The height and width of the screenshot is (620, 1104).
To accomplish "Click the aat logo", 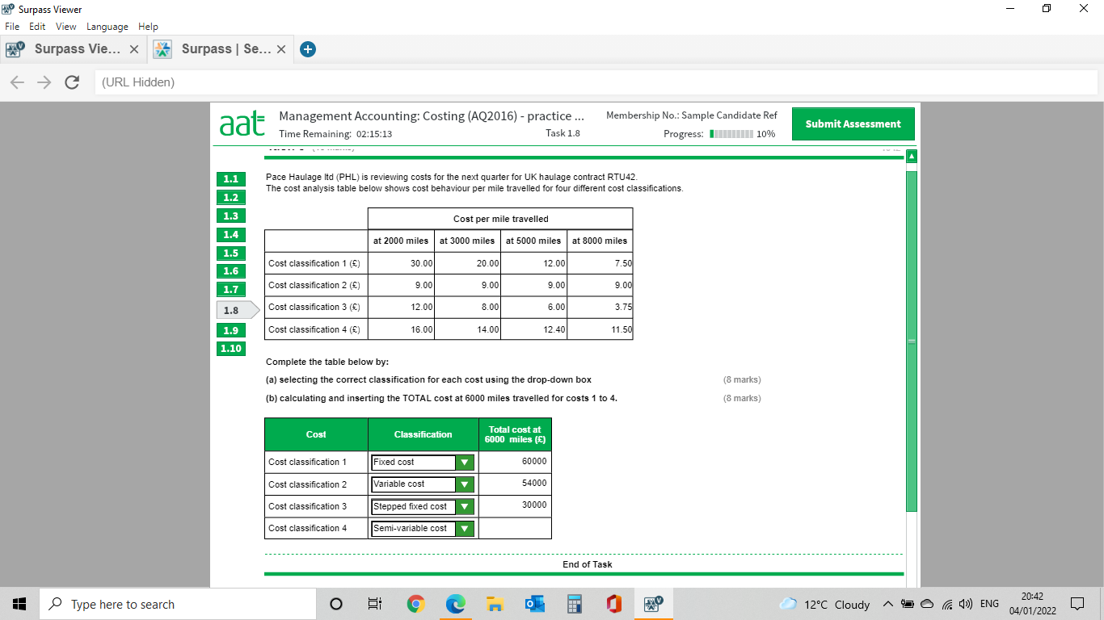I will [x=242, y=125].
